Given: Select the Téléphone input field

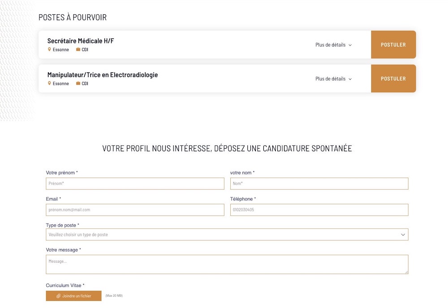Looking at the screenshot, I should click(x=319, y=210).
